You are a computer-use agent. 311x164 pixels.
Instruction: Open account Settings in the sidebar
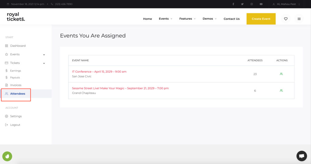(x=16, y=116)
